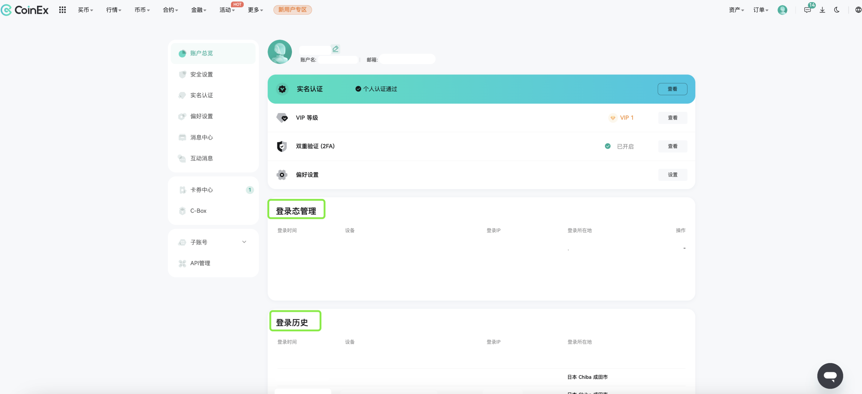Select API管理 in the sidebar
The image size is (862, 394).
[200, 263]
